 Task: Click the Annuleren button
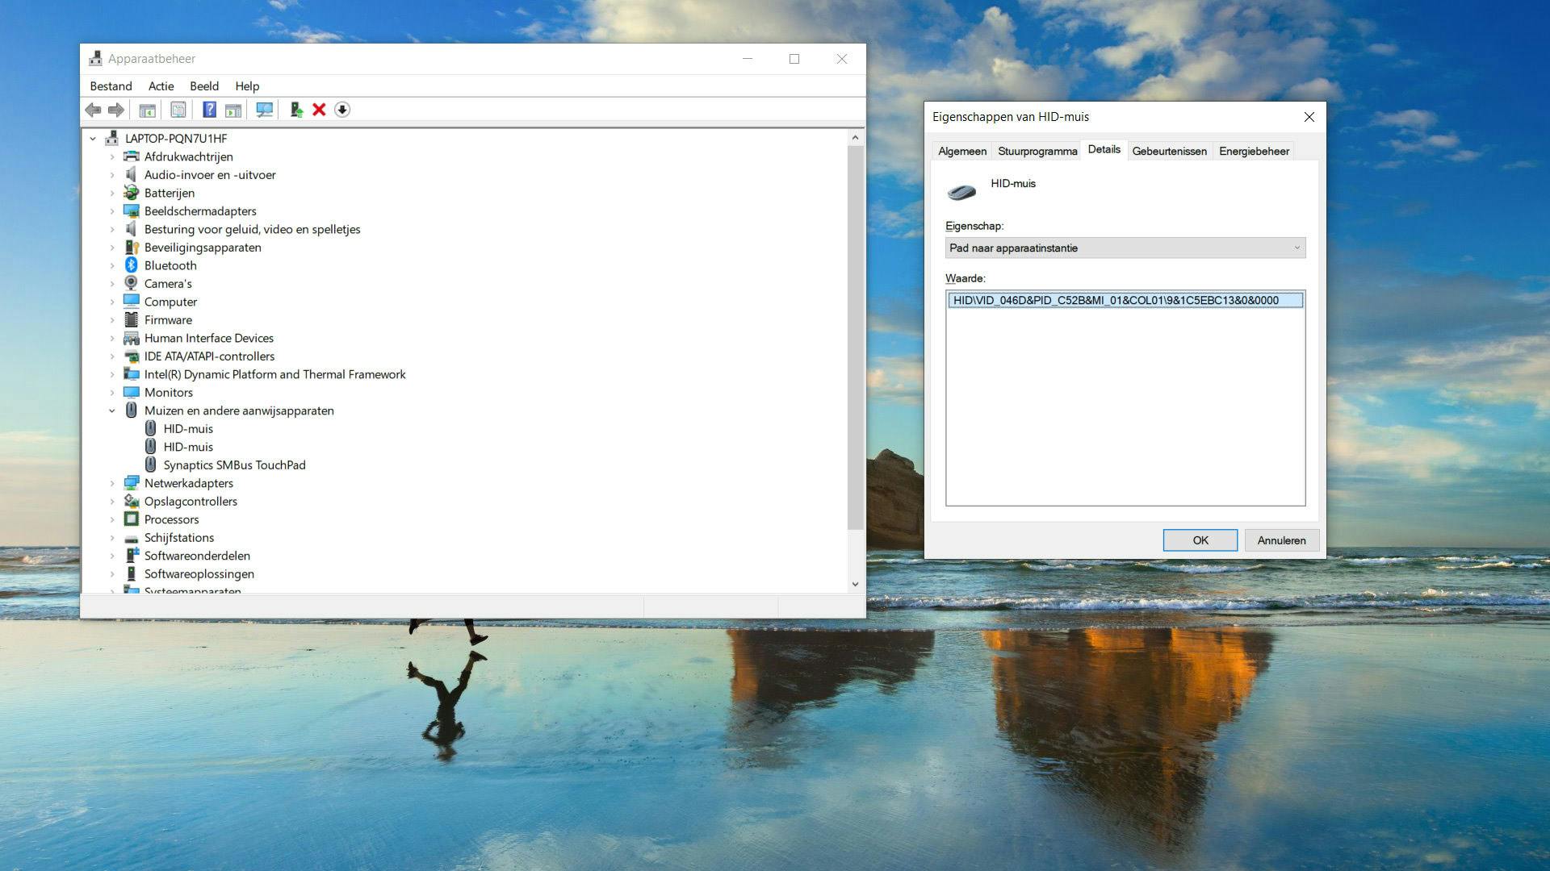click(x=1280, y=540)
